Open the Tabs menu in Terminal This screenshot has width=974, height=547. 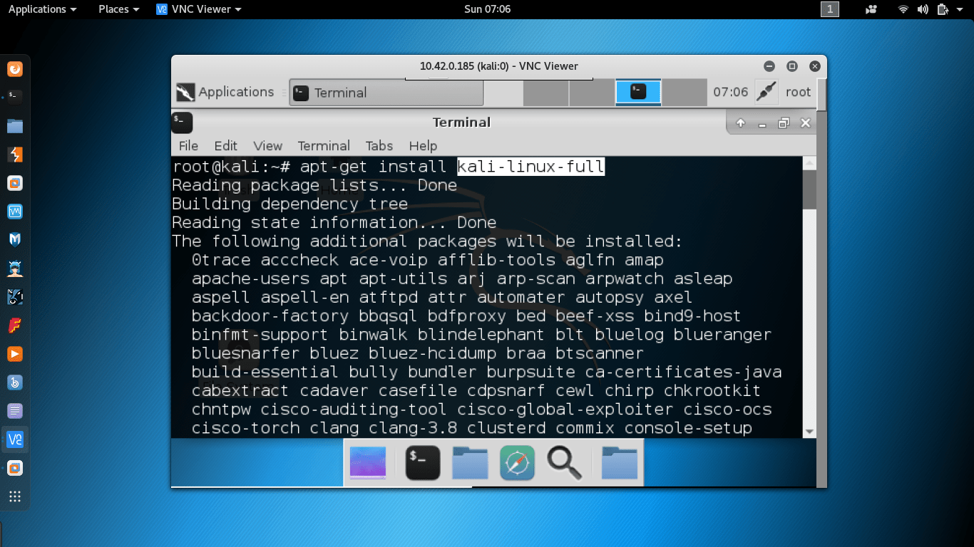tap(379, 146)
